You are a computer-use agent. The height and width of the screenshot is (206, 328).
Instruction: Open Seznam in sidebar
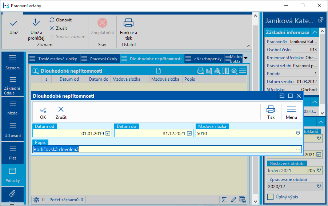[x=12, y=62]
